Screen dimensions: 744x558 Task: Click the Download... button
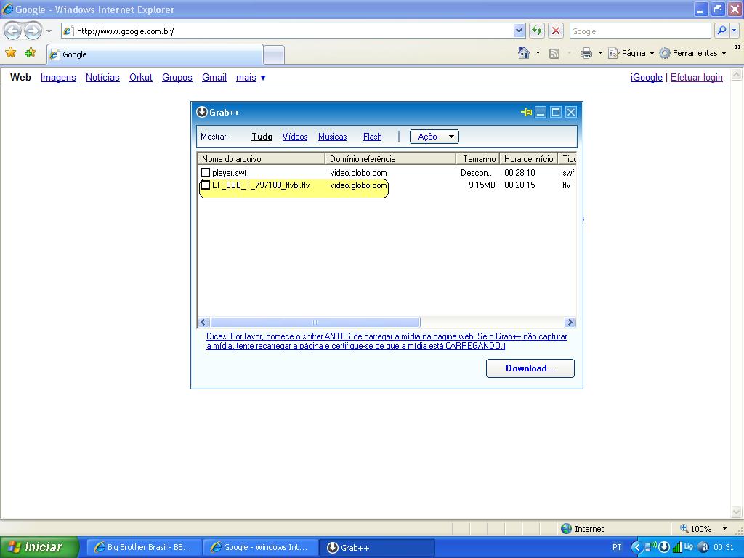pos(530,368)
